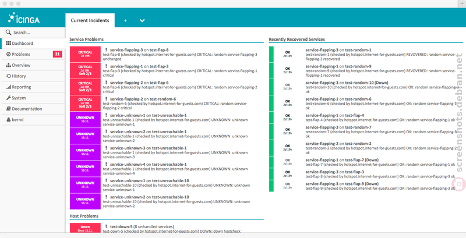Click CRITICAL Soft 2/3 badge for test-flap-3
The width and height of the screenshot is (466, 238).
click(85, 70)
